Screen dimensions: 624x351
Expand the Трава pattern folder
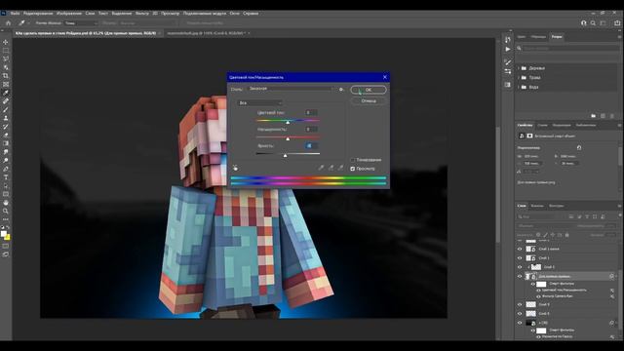pyautogui.click(x=519, y=78)
